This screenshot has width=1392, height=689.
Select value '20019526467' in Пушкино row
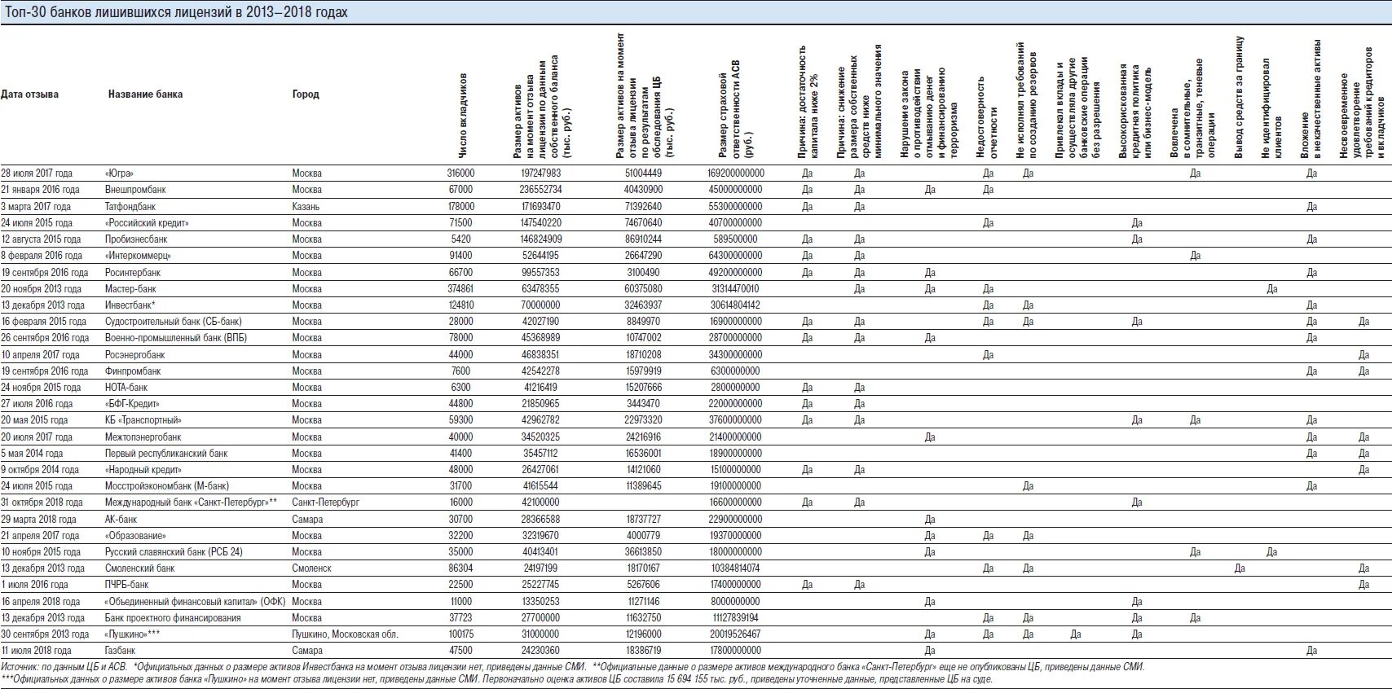tap(735, 634)
